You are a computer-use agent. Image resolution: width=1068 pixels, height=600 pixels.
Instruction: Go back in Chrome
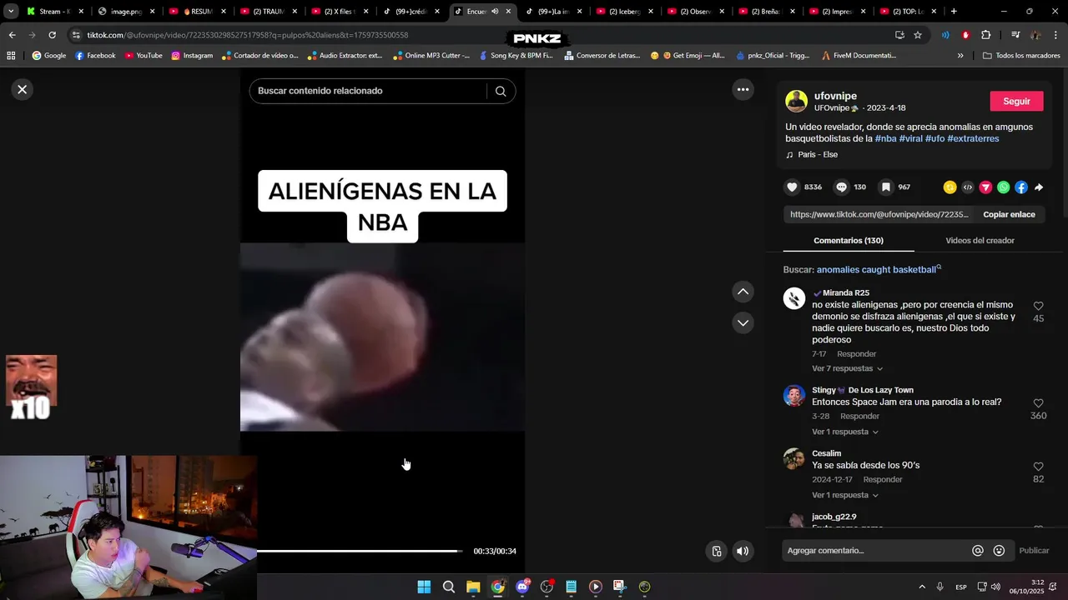click(12, 35)
